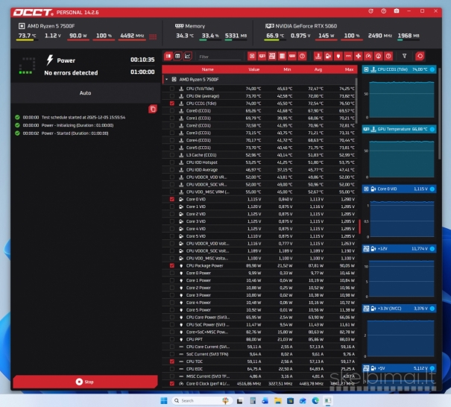Image resolution: width=451 pixels, height=407 pixels.
Task: Click the sensor Filter input field
Action: [x=219, y=57]
